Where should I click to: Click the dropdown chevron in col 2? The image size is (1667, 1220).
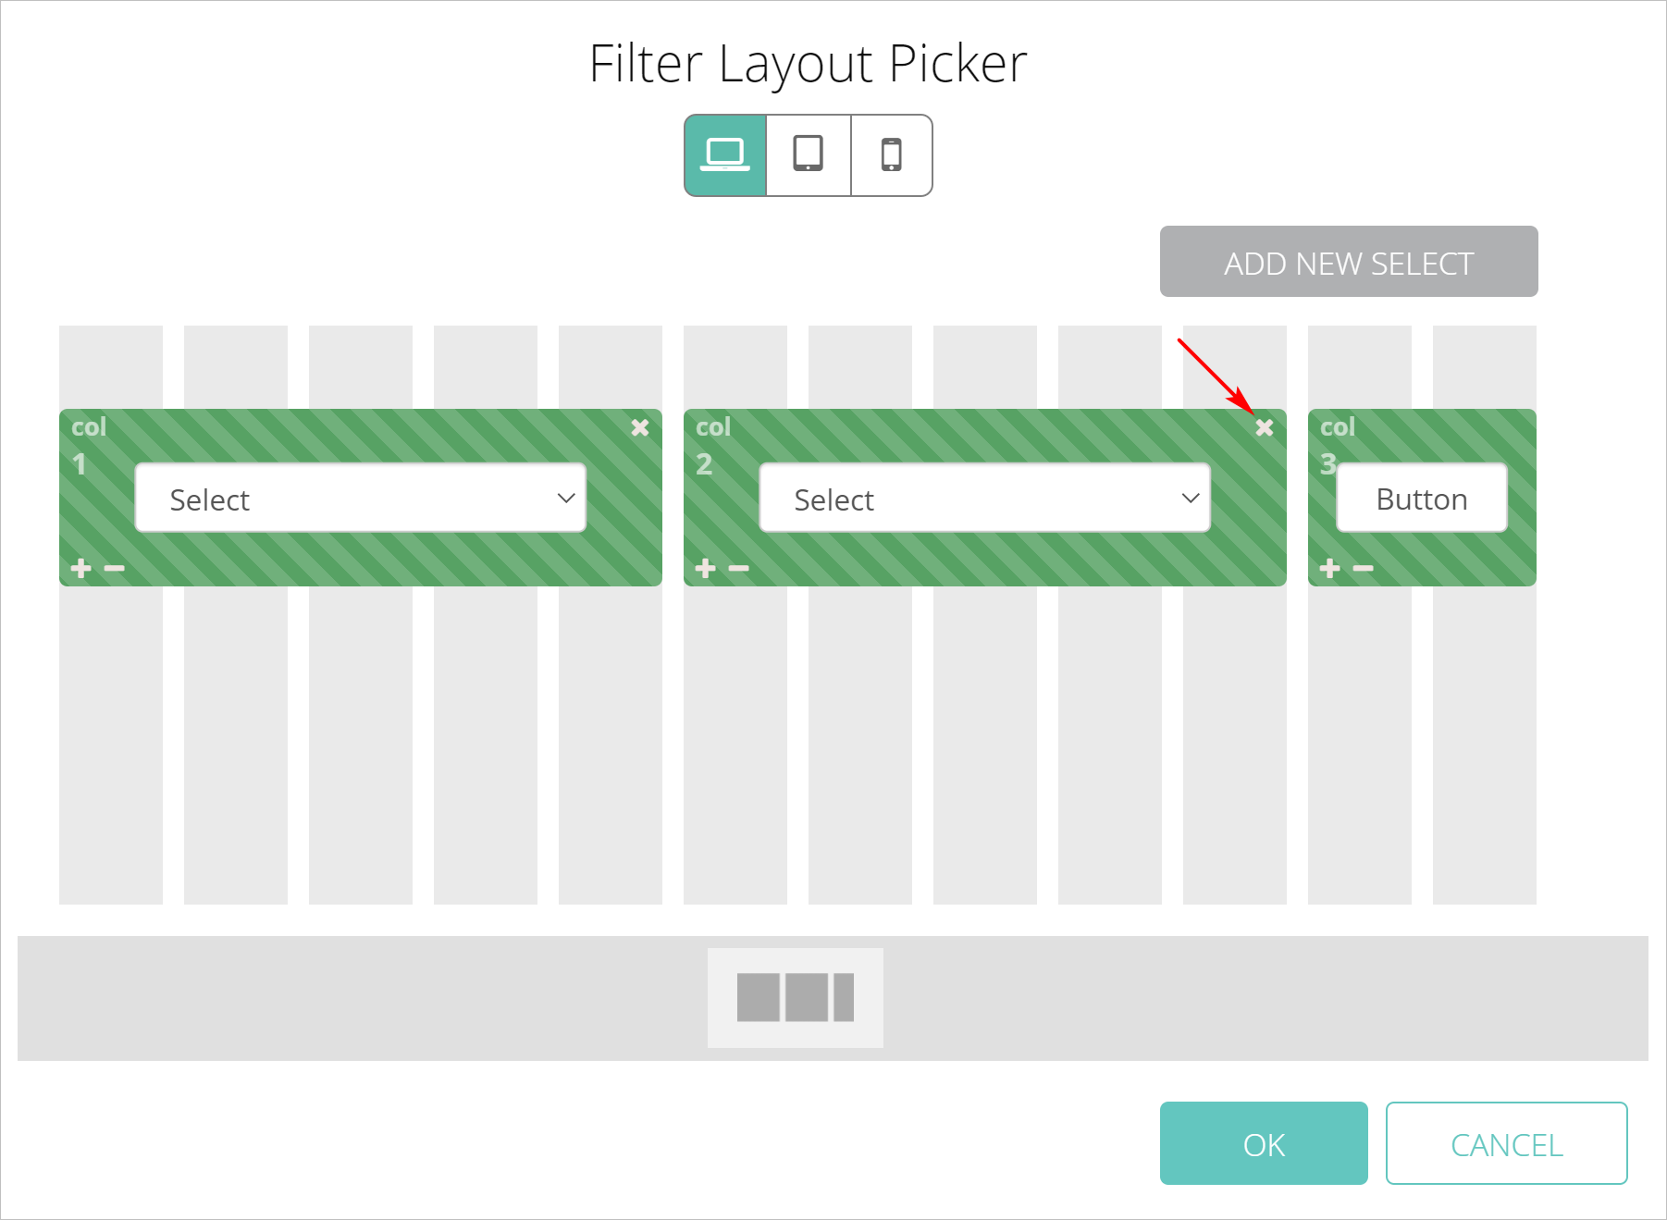click(x=1191, y=499)
